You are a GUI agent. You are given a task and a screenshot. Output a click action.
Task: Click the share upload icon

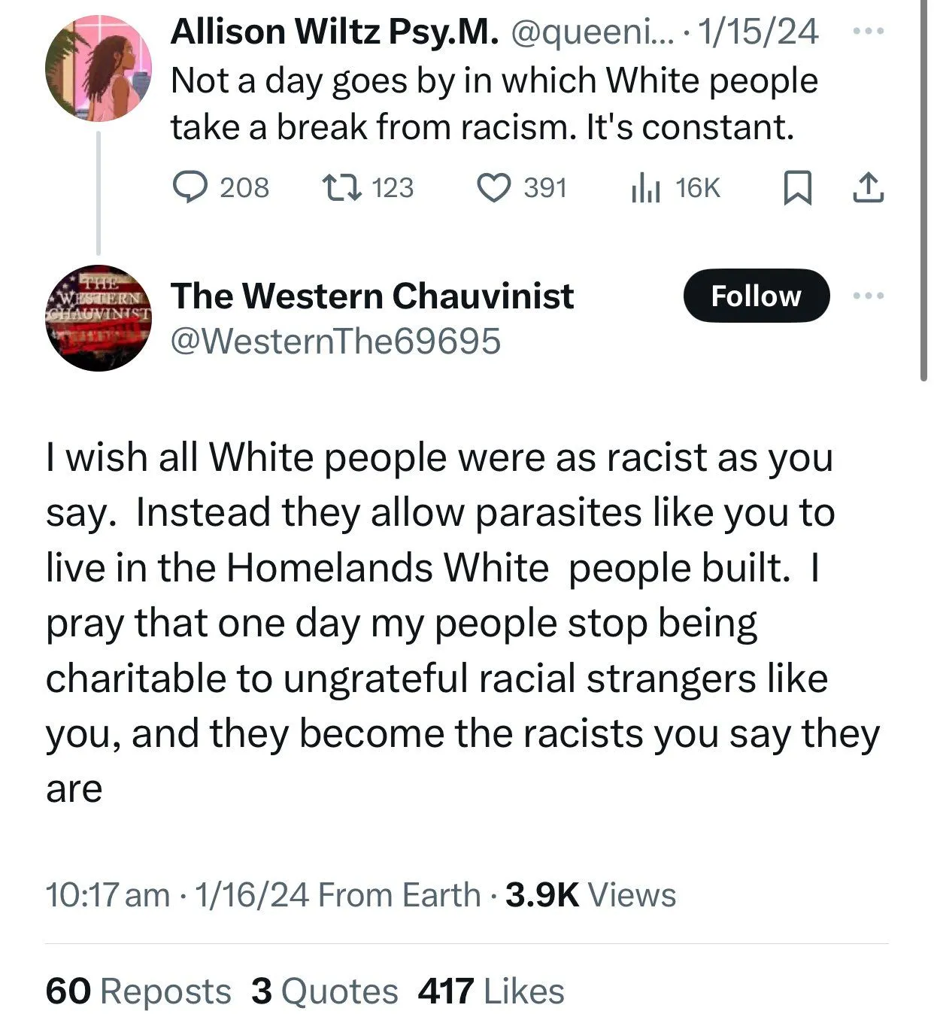[x=868, y=187]
